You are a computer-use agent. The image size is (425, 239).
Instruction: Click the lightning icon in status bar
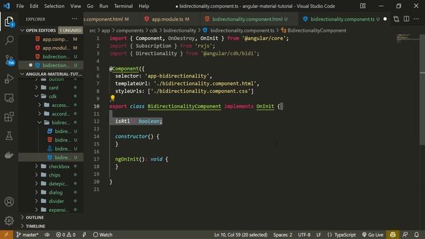84,234
